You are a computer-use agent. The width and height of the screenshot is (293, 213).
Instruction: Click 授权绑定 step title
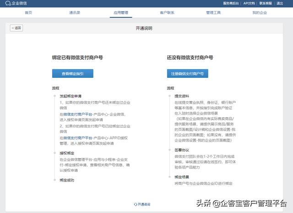pyautogui.click(x=67, y=153)
